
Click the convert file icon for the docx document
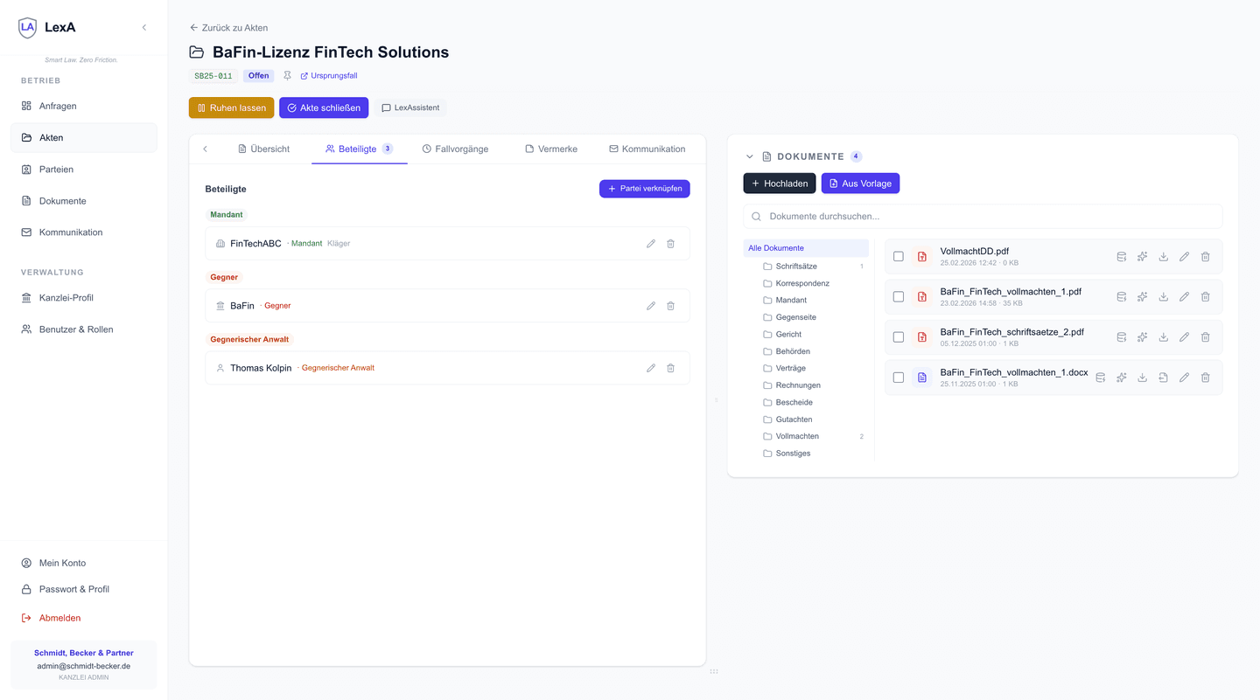(1163, 378)
